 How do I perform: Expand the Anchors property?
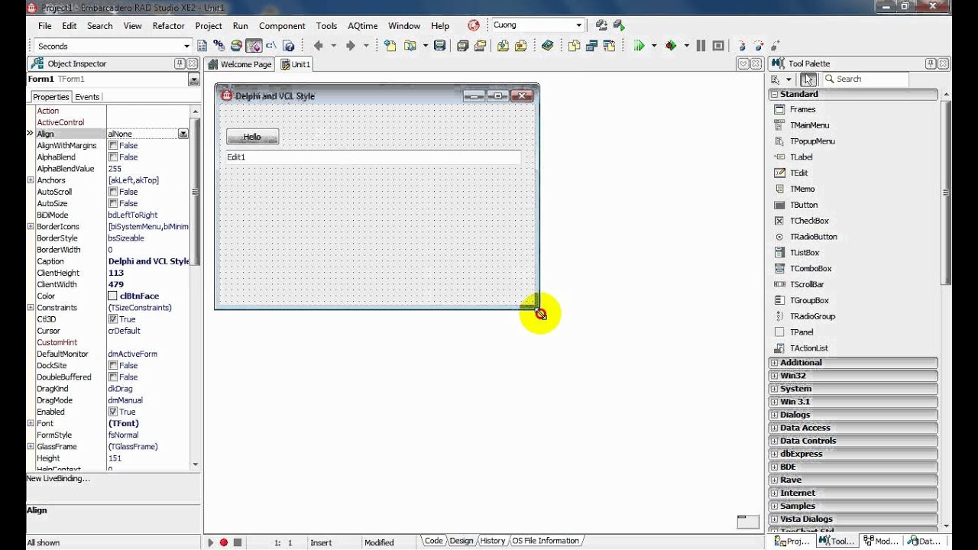31,180
